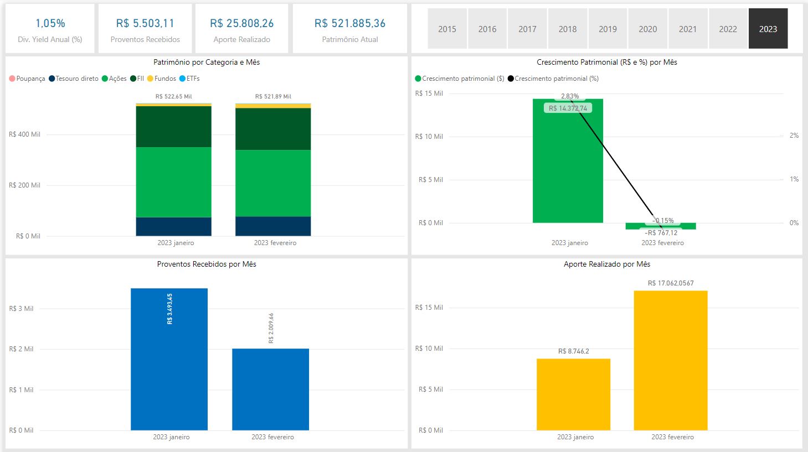This screenshot has width=808, height=452.
Task: Choose 2019 in the year slicer
Action: click(x=608, y=29)
